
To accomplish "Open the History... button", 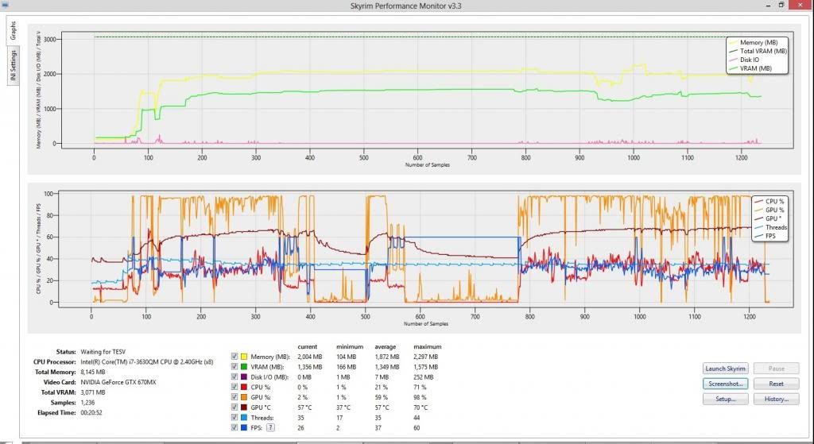I will (x=776, y=399).
